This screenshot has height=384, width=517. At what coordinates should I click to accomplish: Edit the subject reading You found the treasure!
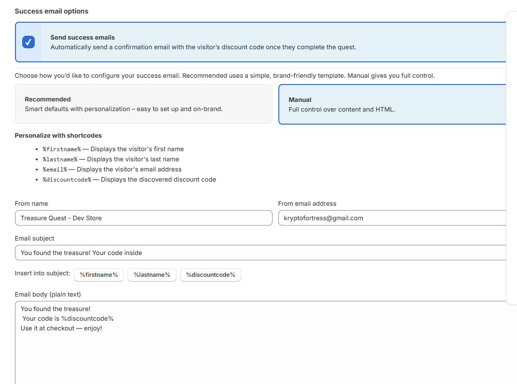pyautogui.click(x=80, y=253)
